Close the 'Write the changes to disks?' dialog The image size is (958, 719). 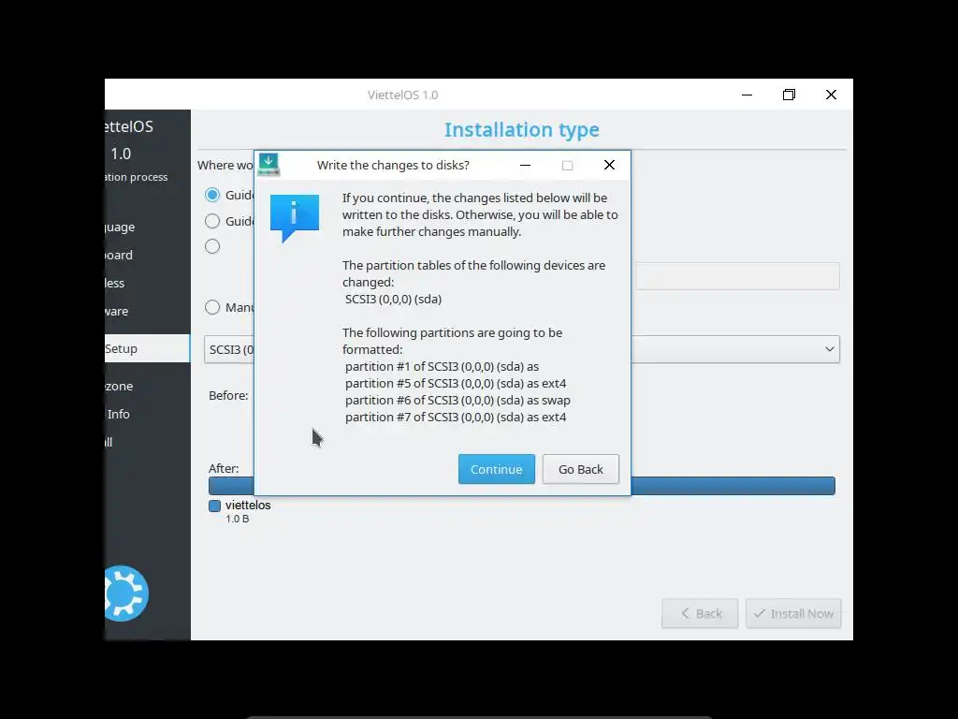pyautogui.click(x=609, y=165)
